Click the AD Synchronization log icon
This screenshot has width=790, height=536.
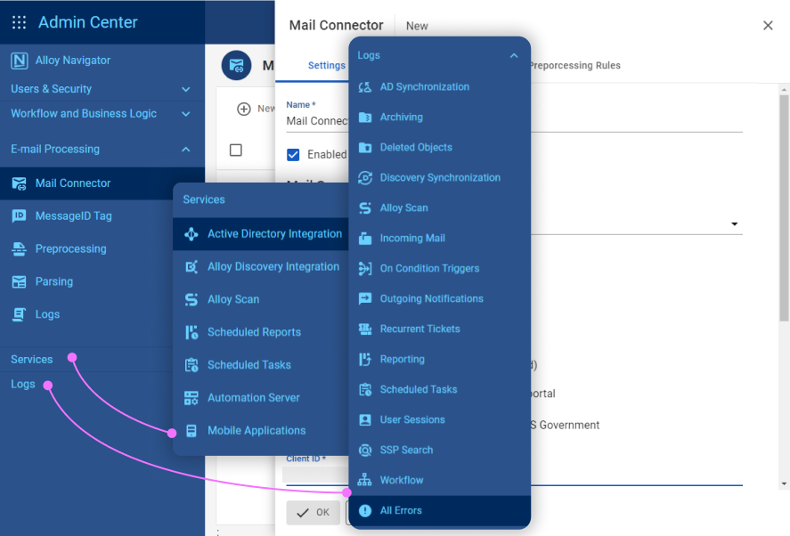point(365,87)
